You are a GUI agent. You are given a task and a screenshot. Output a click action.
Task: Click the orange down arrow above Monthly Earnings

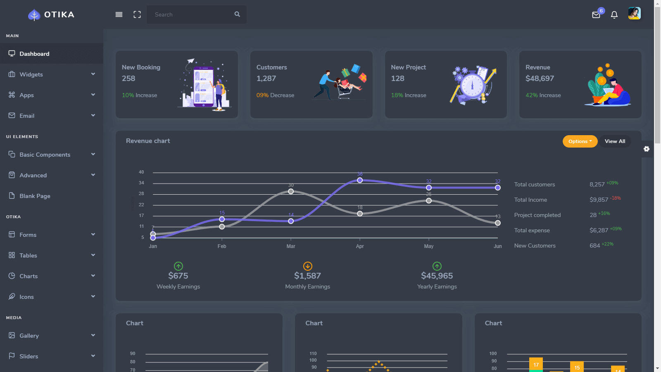tap(308, 266)
